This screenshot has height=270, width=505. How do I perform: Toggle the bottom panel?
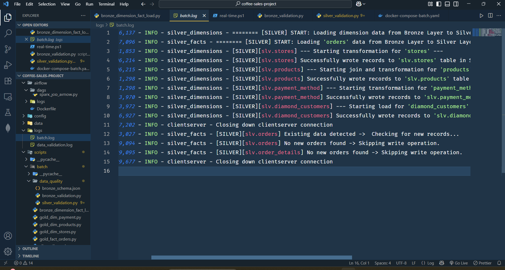(x=447, y=4)
